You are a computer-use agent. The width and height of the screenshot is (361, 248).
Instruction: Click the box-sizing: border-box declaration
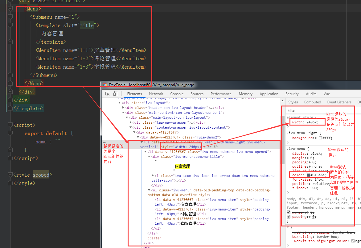315,237
